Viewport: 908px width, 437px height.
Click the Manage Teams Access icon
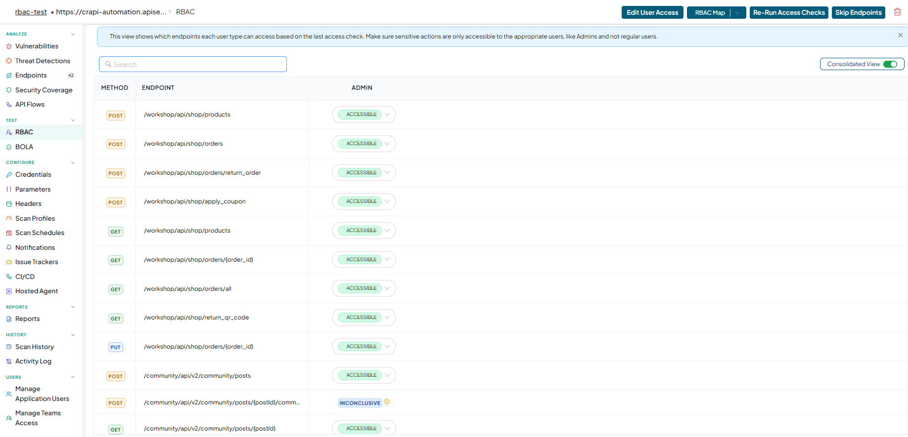coord(9,418)
